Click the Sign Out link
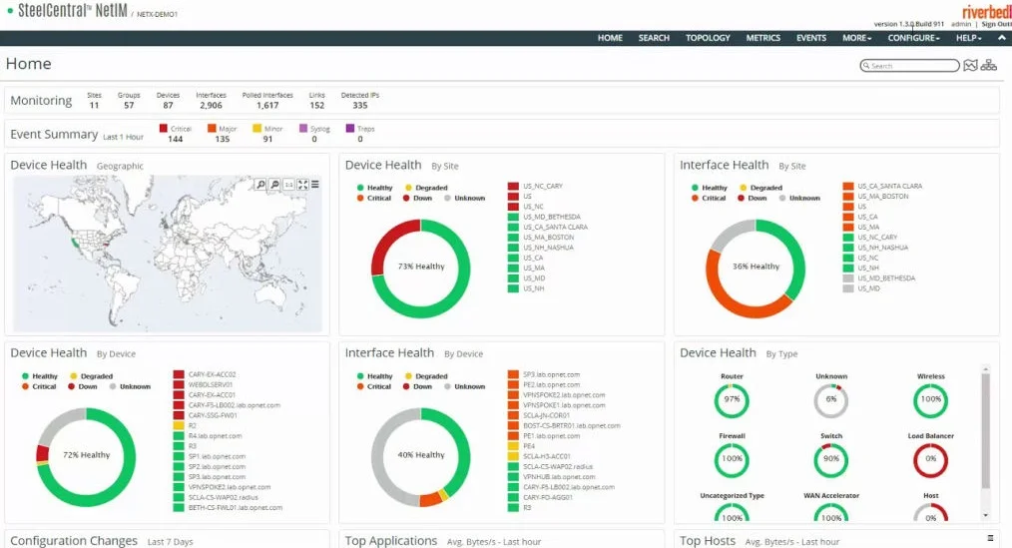1012x548 pixels. 996,24
